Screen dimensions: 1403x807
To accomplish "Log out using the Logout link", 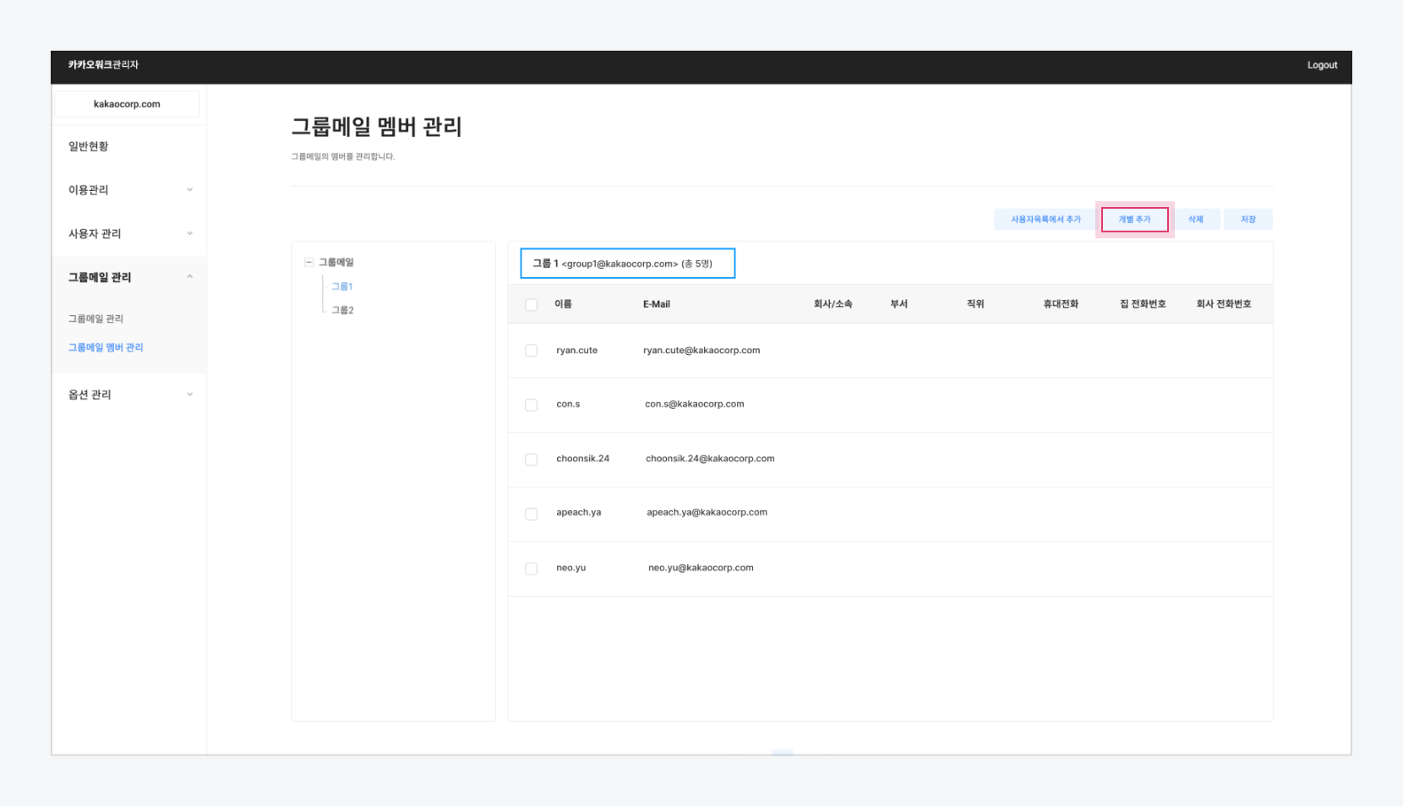I will 1322,65.
